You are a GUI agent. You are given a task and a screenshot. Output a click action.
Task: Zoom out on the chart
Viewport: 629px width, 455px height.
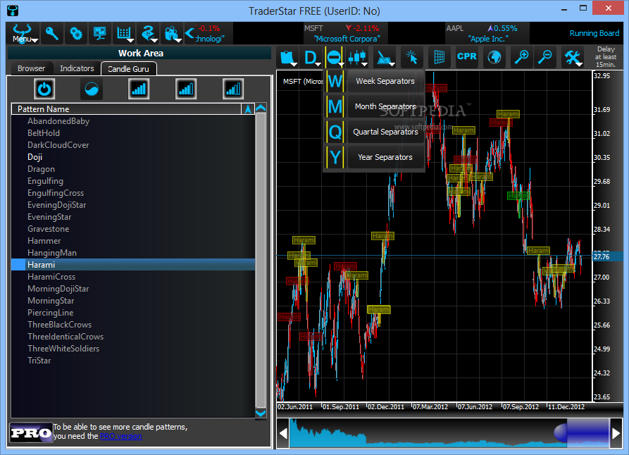[x=545, y=57]
